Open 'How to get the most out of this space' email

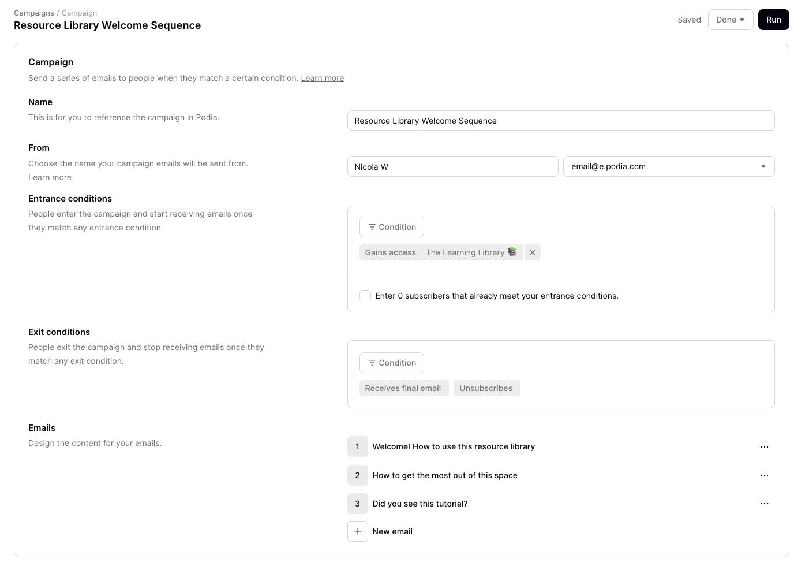coord(445,475)
